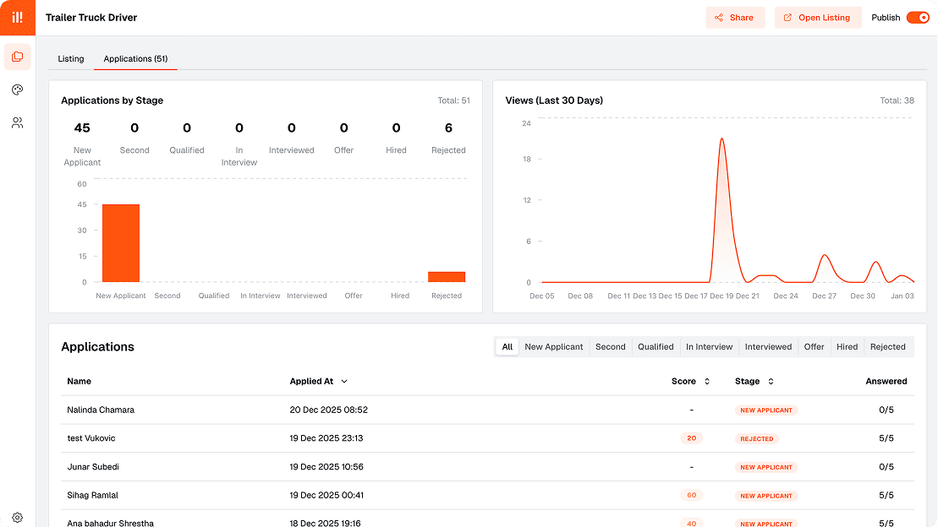The width and height of the screenshot is (938, 527).
Task: Select the Interviewed filter chip
Action: 768,346
